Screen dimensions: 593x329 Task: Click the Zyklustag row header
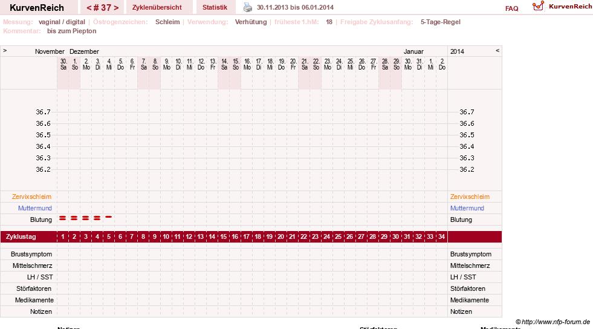tap(21, 236)
